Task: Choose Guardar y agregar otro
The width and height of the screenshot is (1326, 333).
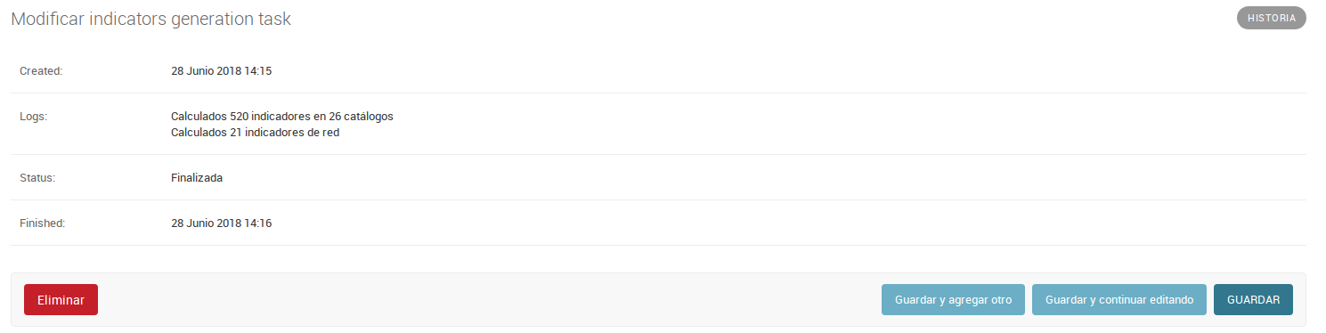Action: pos(953,300)
